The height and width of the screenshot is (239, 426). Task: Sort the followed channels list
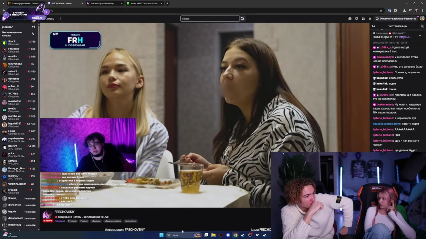[x=33, y=34]
